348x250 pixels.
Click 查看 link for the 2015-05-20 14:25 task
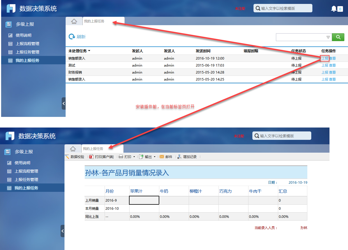coord(332,79)
